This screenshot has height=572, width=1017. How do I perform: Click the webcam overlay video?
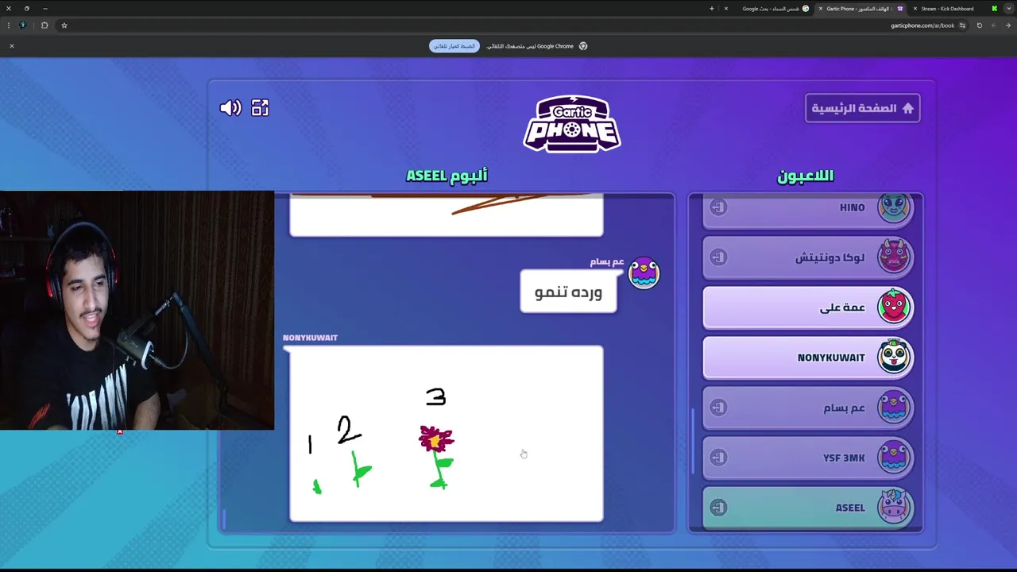[137, 310]
